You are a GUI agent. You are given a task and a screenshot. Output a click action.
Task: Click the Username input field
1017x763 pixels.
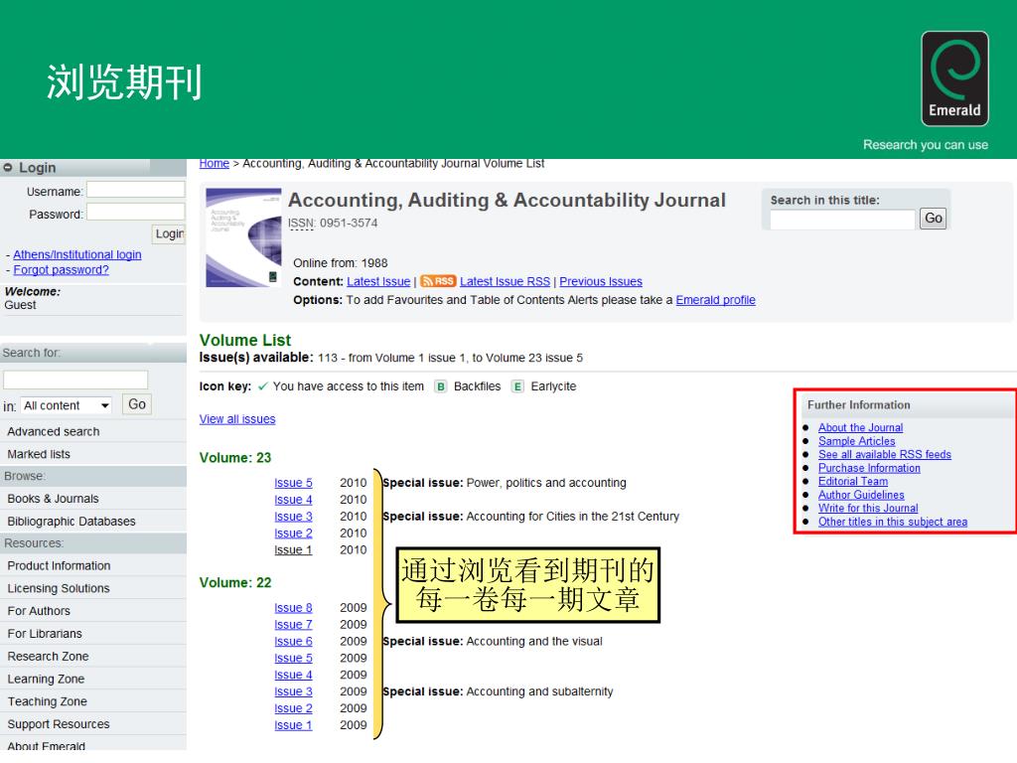click(135, 190)
